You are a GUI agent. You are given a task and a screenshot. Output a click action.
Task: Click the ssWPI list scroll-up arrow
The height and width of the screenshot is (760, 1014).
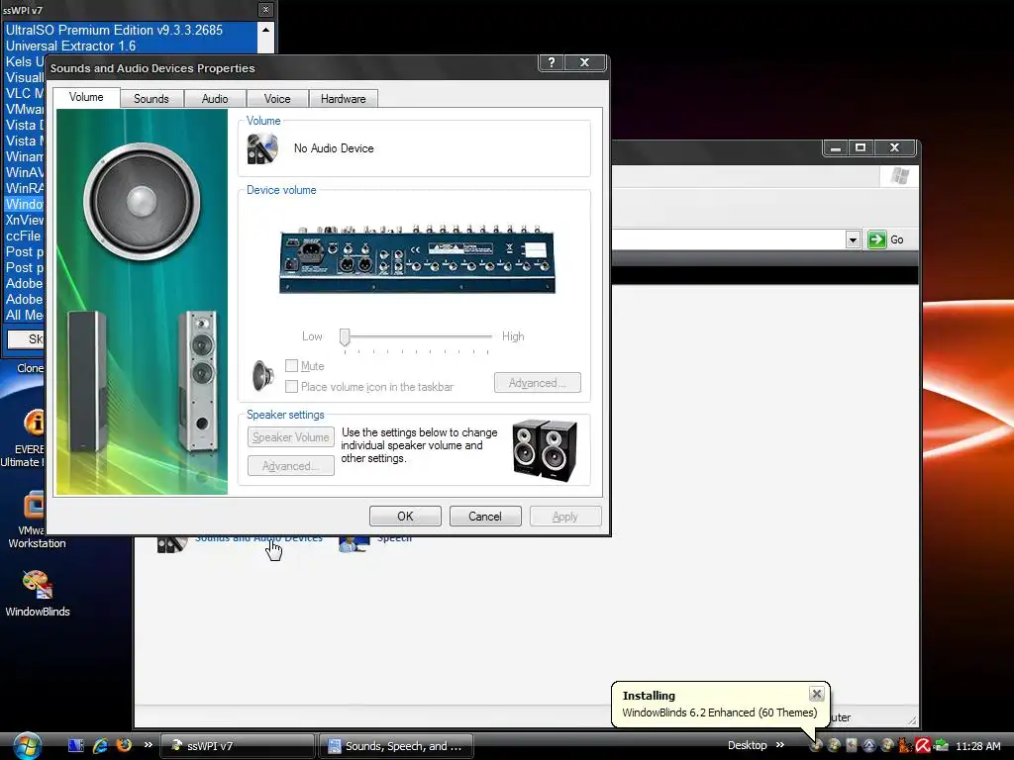click(265, 30)
